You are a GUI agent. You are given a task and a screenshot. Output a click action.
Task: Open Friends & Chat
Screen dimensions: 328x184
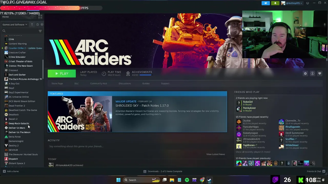point(316,171)
